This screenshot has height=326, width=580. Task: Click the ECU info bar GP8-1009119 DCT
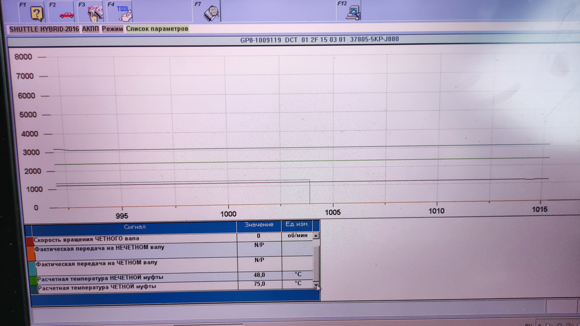coord(320,40)
